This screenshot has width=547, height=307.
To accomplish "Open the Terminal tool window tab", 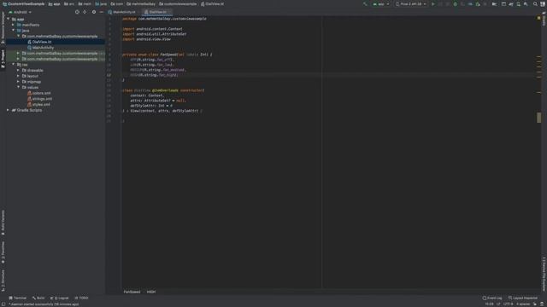I will [17, 298].
